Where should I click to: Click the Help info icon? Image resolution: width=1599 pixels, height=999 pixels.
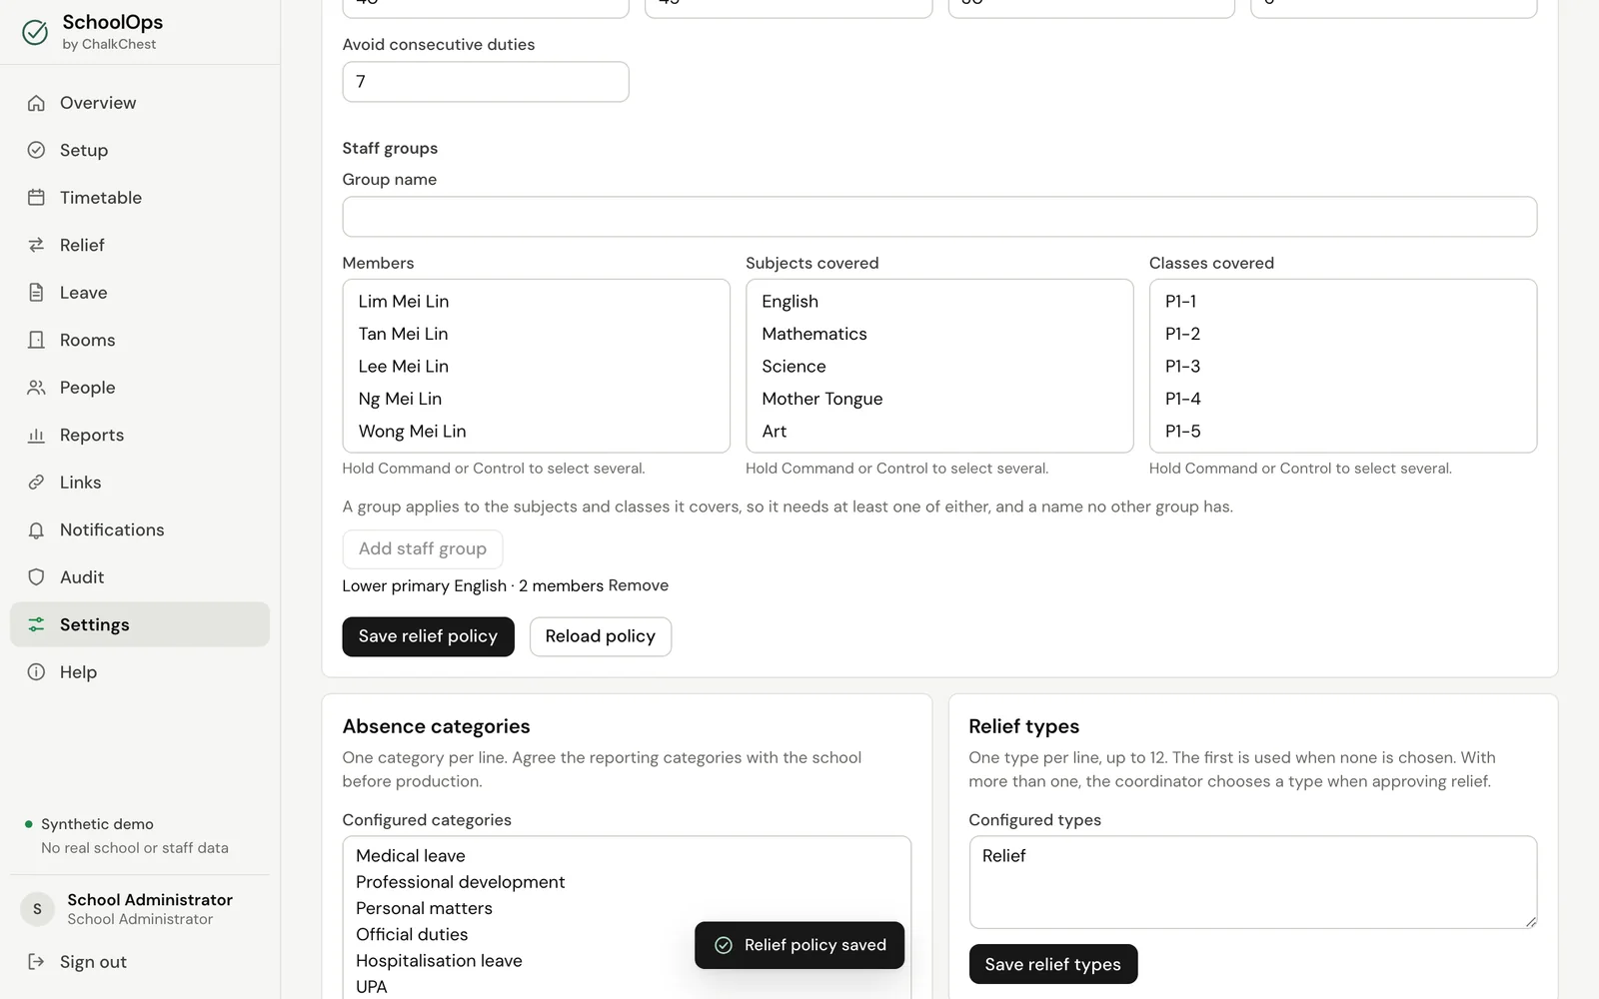tap(36, 672)
